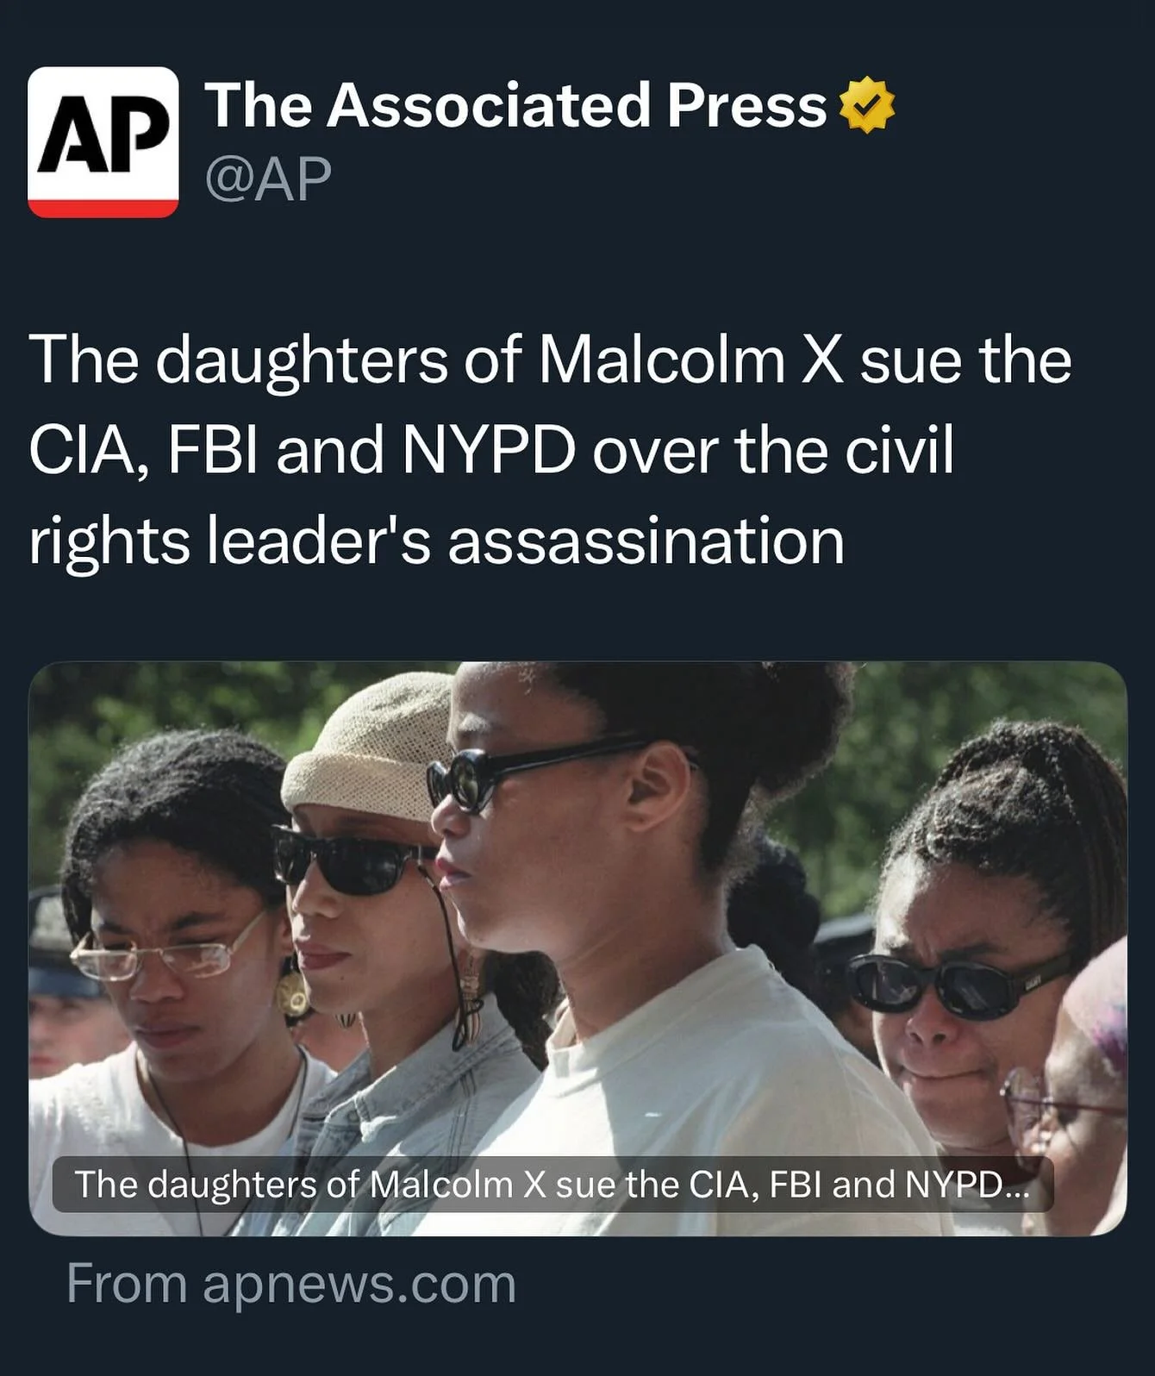Open the article preview photo
Viewport: 1155px width, 1376px height.
577,948
